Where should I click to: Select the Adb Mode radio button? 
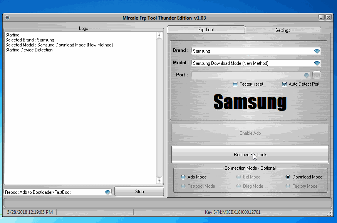tap(183, 177)
